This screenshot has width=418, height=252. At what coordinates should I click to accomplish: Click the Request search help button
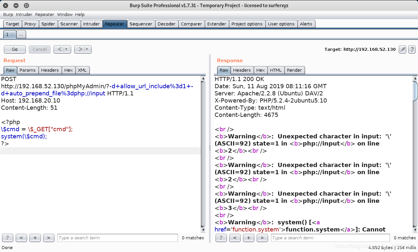click(8, 238)
